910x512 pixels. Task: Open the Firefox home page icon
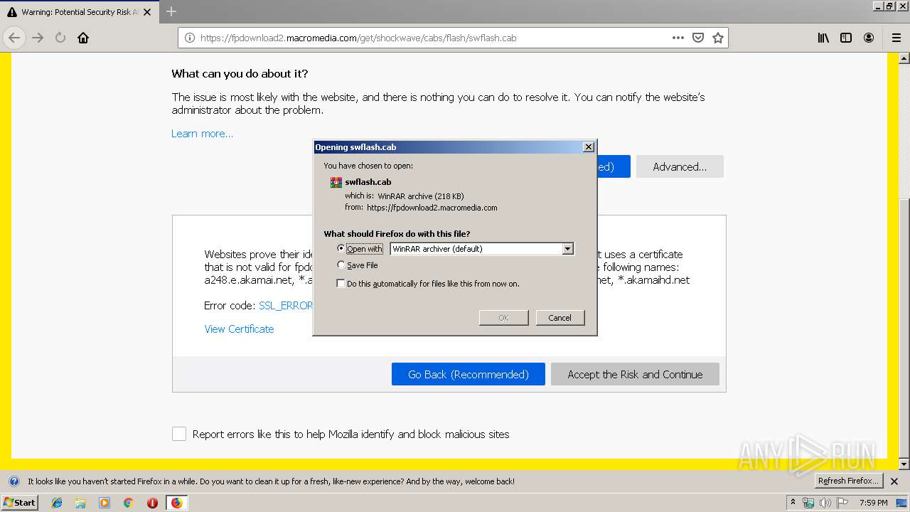83,38
